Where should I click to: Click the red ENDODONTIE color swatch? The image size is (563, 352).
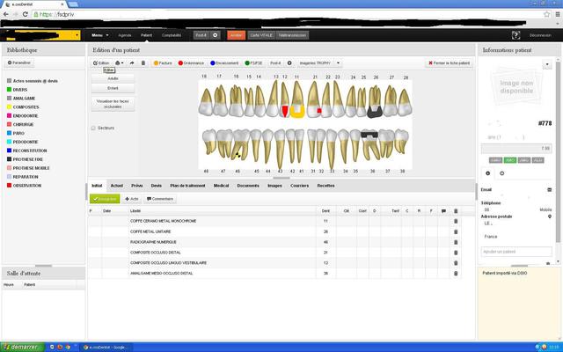(x=9, y=114)
